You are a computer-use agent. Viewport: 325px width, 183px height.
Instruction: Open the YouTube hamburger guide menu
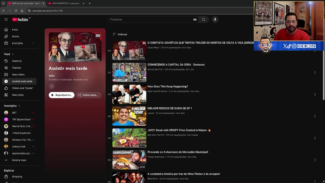click(6, 19)
